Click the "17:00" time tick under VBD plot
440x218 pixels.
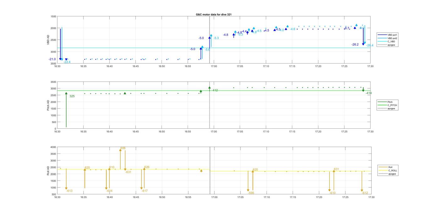coord(214,66)
